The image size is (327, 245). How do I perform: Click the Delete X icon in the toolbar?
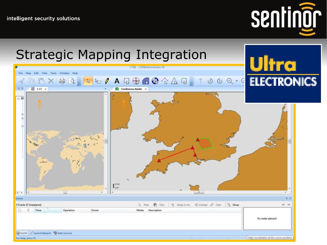pyautogui.click(x=51, y=81)
